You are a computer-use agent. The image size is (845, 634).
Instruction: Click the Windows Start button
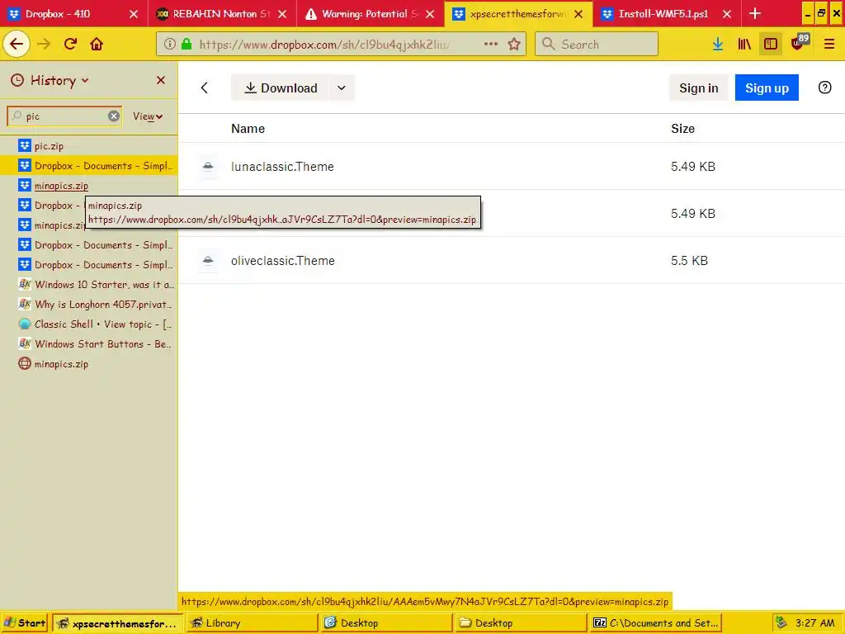coord(24,622)
